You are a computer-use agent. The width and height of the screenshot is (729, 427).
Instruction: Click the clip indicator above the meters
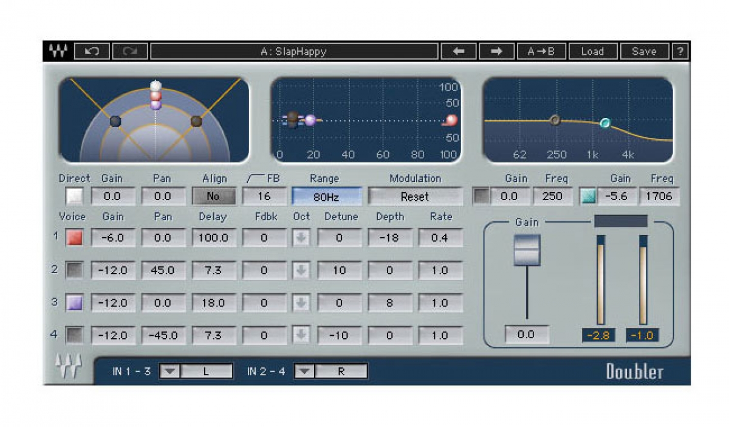pyautogui.click(x=621, y=221)
